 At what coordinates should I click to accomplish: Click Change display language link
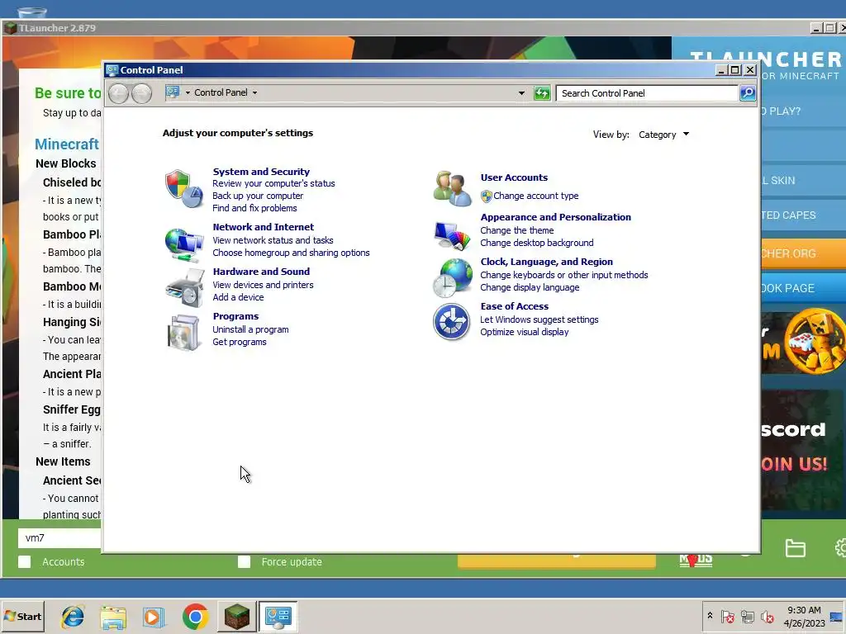point(530,288)
